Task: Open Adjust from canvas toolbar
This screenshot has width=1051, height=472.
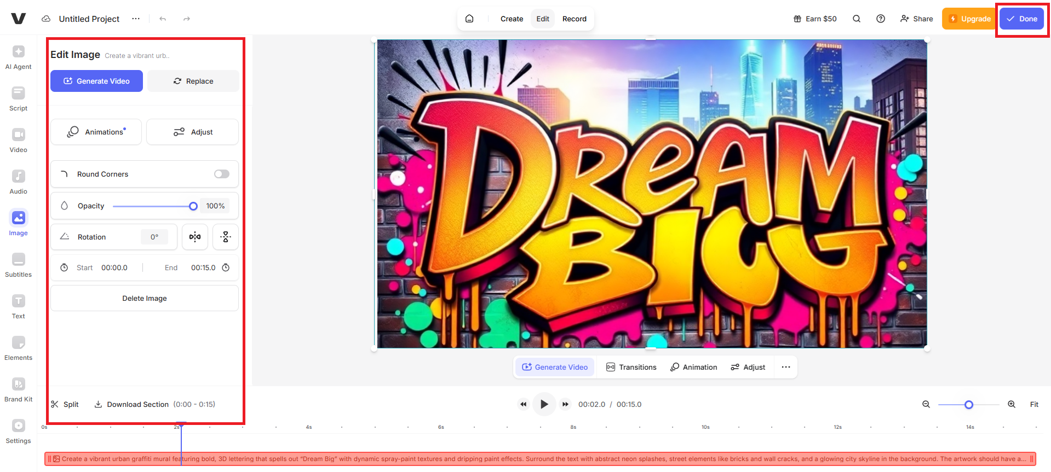Action: click(748, 367)
